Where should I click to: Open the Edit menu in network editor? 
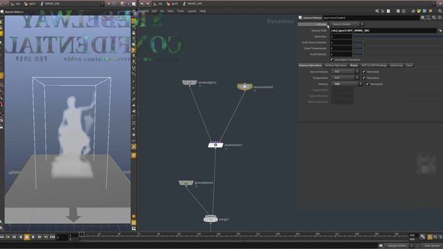coord(154,11)
